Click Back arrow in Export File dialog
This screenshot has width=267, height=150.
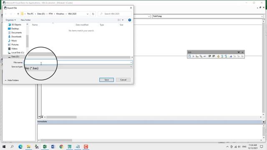coord(6,14)
